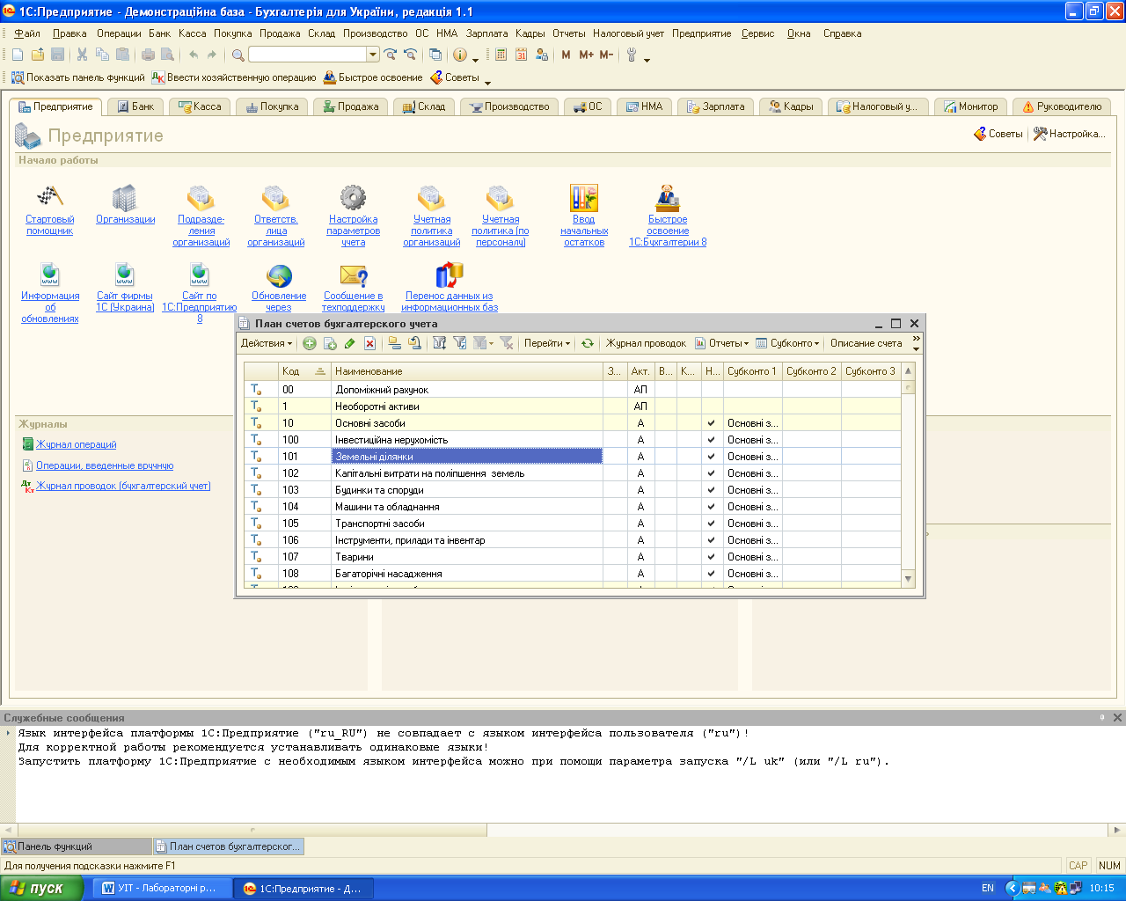The height and width of the screenshot is (901, 1126).
Task: Click the Add by copying icon
Action: point(330,343)
